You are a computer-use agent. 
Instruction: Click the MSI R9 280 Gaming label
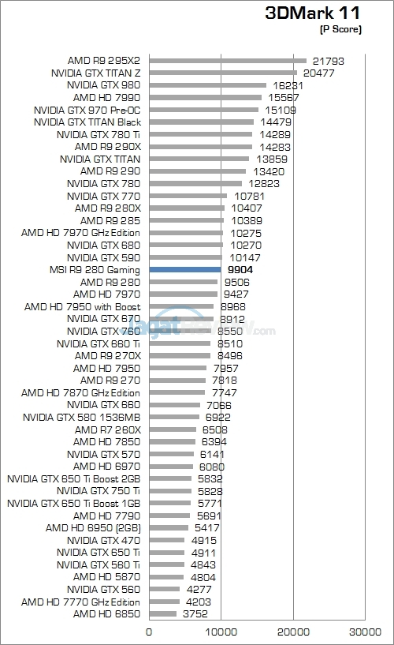coord(95,270)
